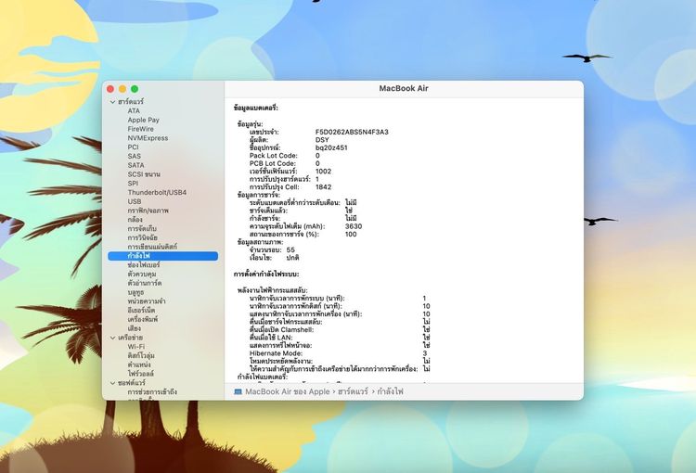Click the green zoom window button

(x=134, y=88)
